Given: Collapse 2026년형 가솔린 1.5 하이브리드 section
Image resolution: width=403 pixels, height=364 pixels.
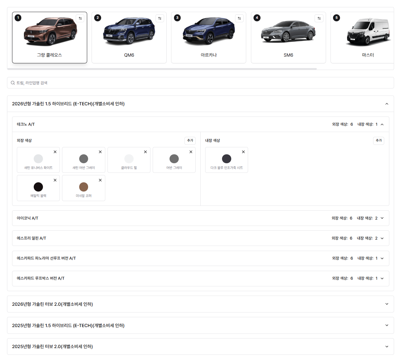Looking at the screenshot, I should tap(387, 104).
